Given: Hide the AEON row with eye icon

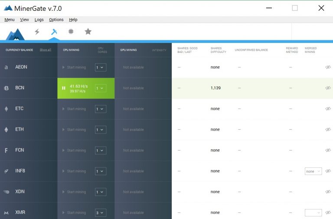Looking at the screenshot, I should click(x=328, y=67).
